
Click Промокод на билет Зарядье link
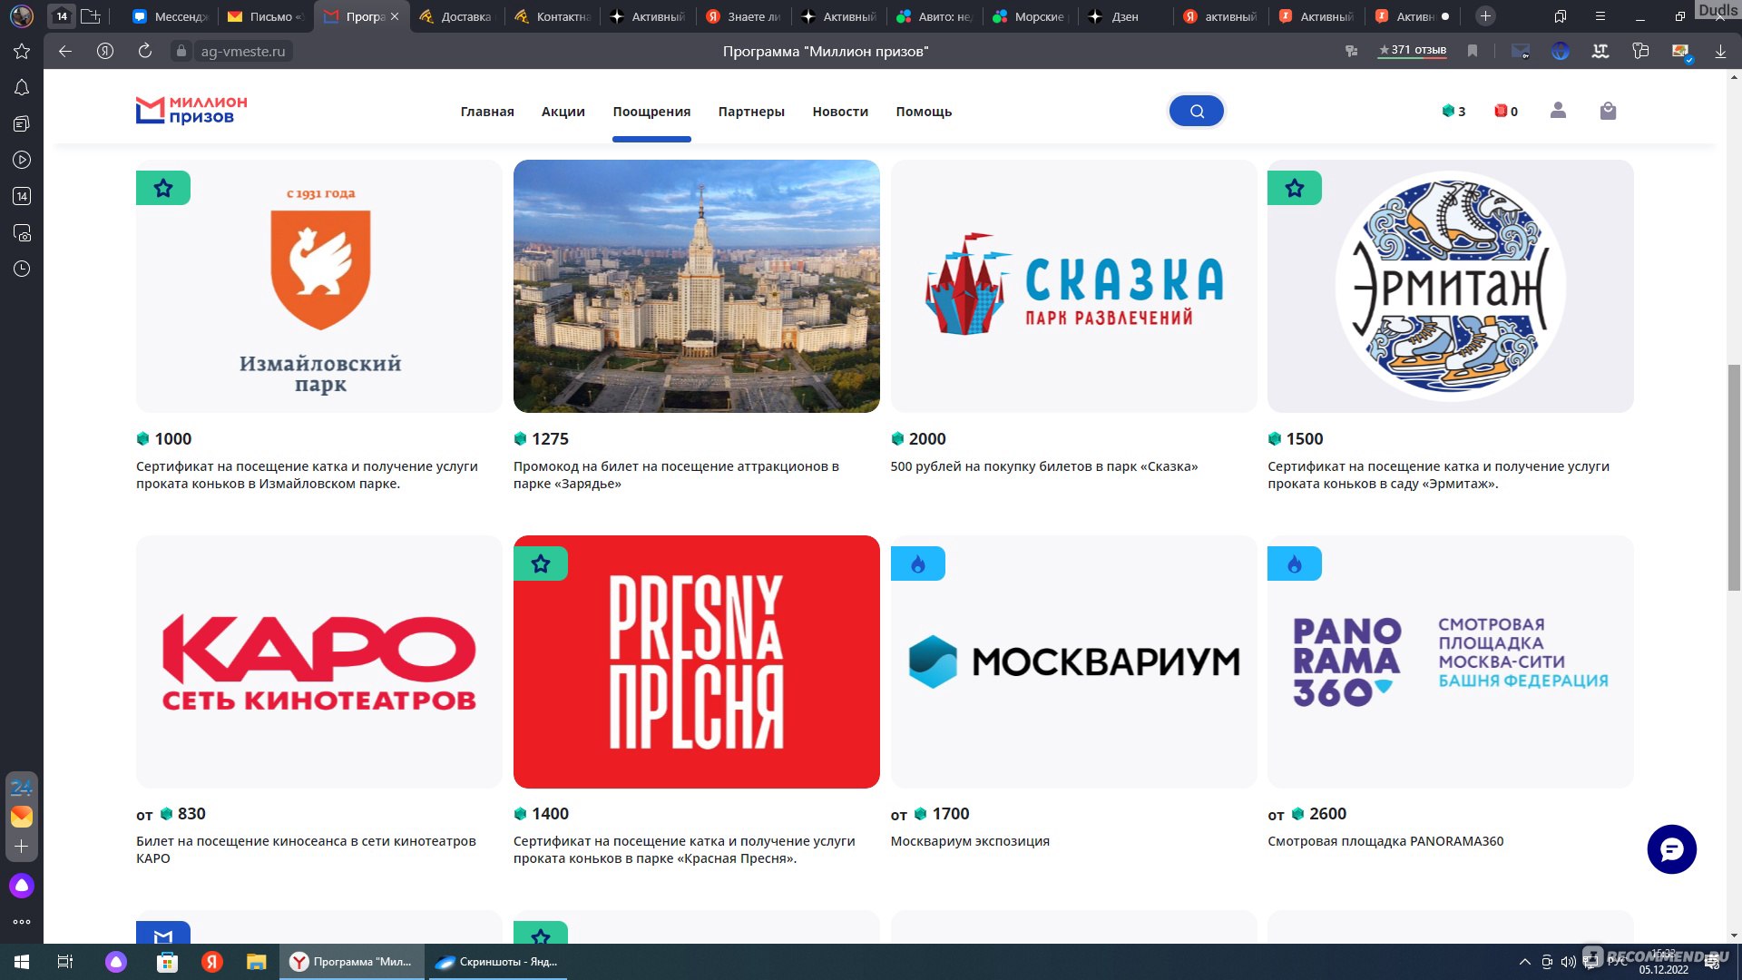676,475
